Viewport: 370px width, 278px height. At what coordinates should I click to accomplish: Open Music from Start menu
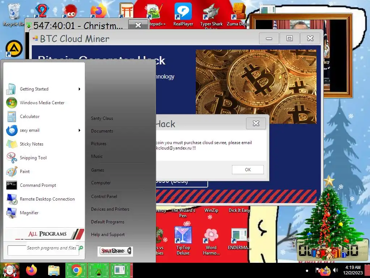point(97,156)
